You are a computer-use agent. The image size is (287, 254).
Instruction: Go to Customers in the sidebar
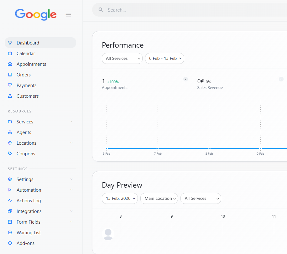[28, 96]
